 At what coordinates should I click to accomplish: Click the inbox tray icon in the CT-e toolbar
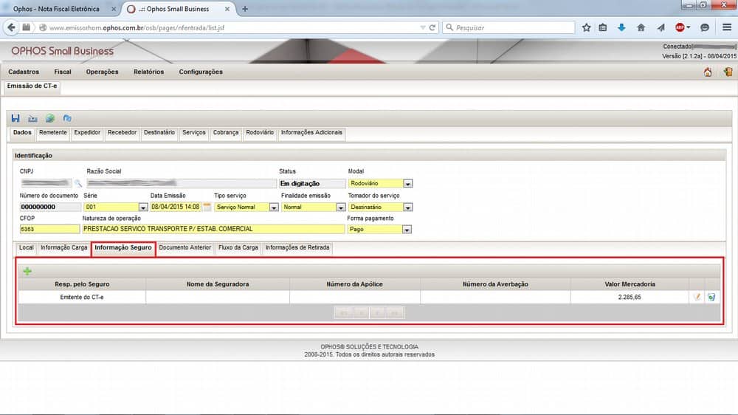[x=32, y=119]
